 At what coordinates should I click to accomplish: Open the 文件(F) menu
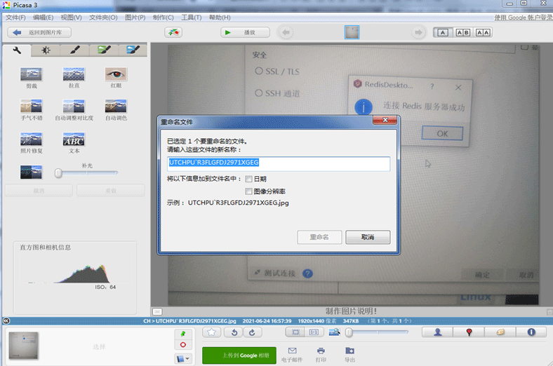tap(15, 18)
